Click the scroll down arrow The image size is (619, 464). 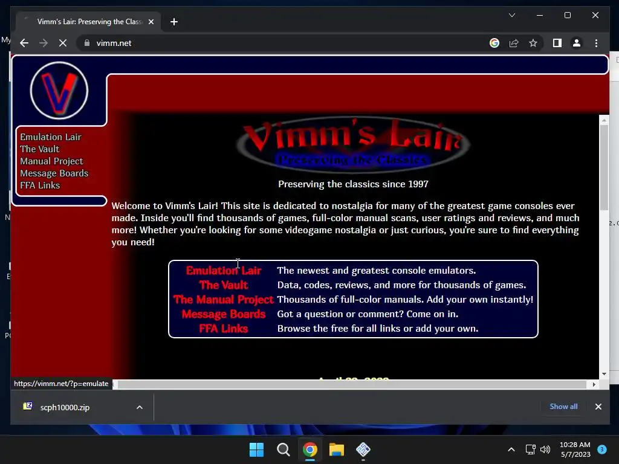pyautogui.click(x=604, y=374)
